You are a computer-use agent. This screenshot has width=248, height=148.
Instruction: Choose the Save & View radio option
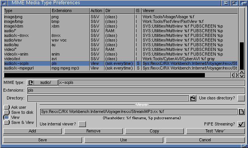coord(7,122)
